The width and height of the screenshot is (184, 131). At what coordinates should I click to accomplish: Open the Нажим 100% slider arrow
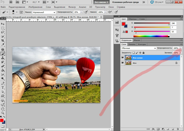105,12
